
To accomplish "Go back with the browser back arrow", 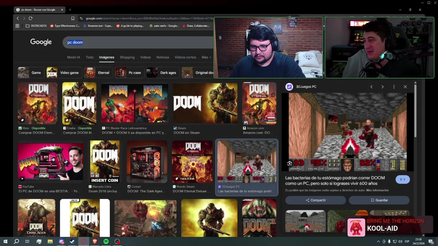I will (18, 18).
